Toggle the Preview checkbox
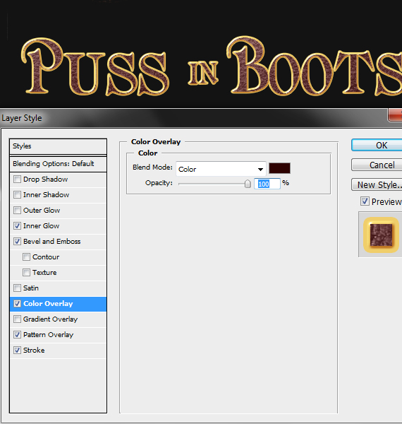This screenshot has height=424, width=402. coord(365,201)
